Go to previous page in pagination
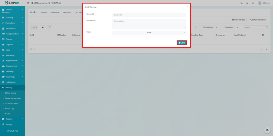Image resolution: width=273 pixels, height=136 pixels. pos(262,49)
